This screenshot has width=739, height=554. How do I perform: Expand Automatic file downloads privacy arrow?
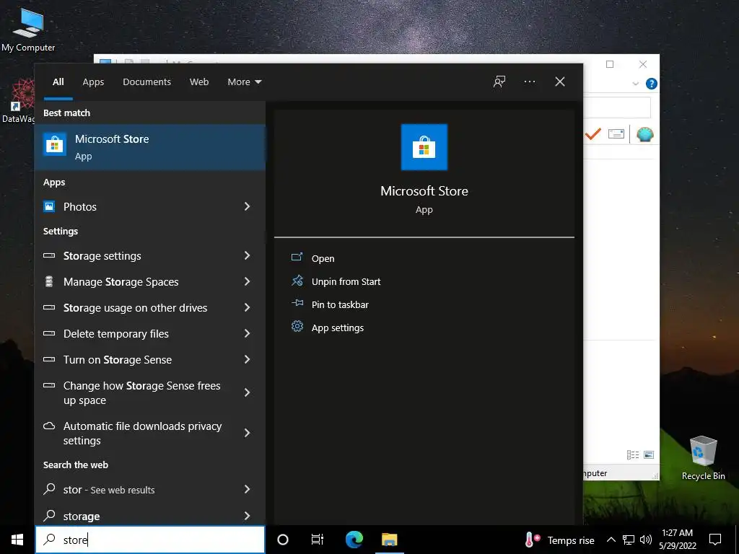point(247,433)
